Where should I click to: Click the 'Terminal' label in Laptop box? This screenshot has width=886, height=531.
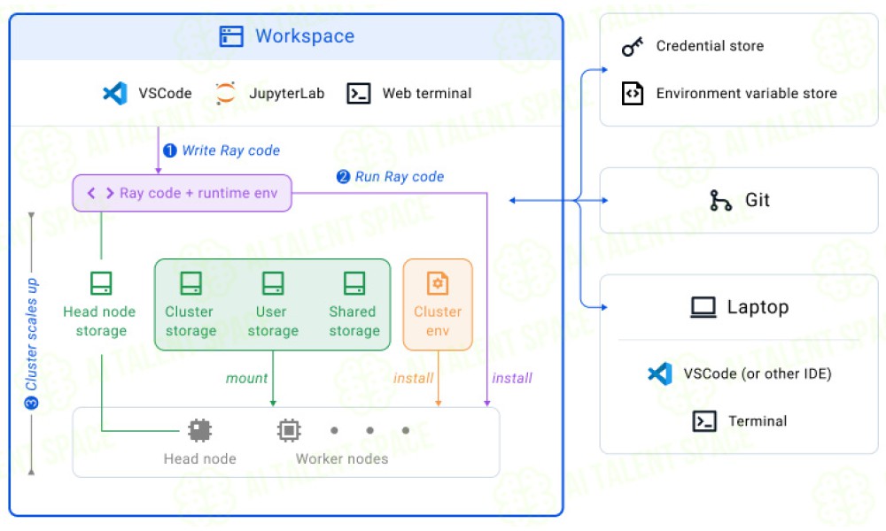pyautogui.click(x=758, y=421)
